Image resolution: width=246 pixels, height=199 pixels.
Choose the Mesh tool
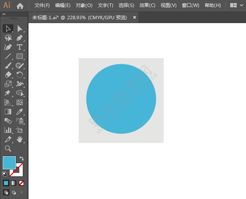20,102
